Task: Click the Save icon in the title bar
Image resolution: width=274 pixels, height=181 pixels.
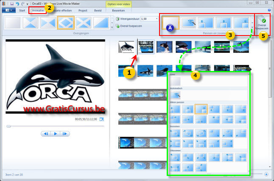Action: [12, 4]
